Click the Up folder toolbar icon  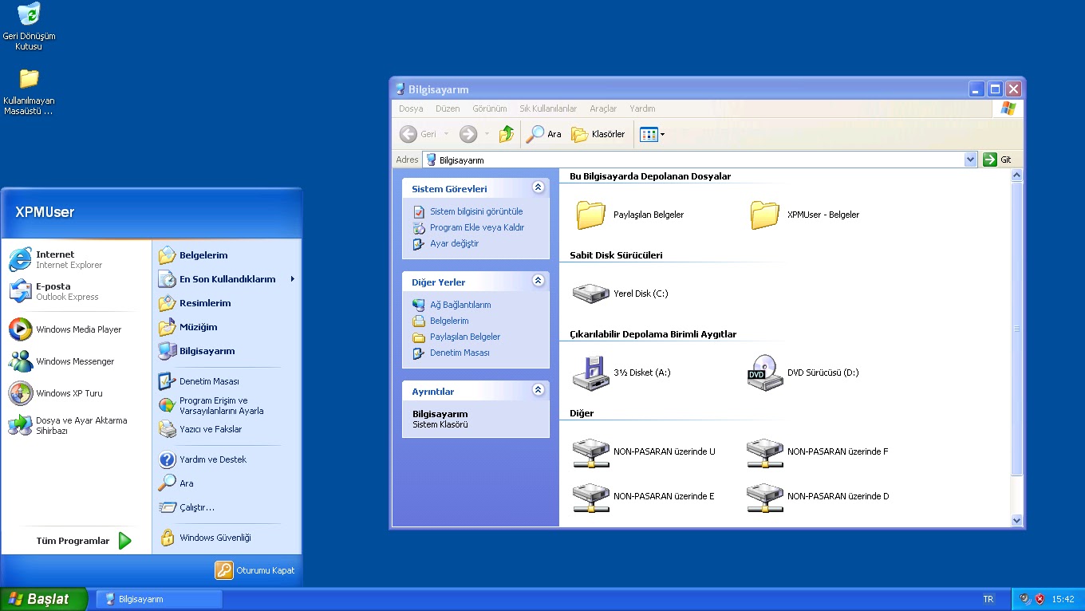click(x=507, y=134)
